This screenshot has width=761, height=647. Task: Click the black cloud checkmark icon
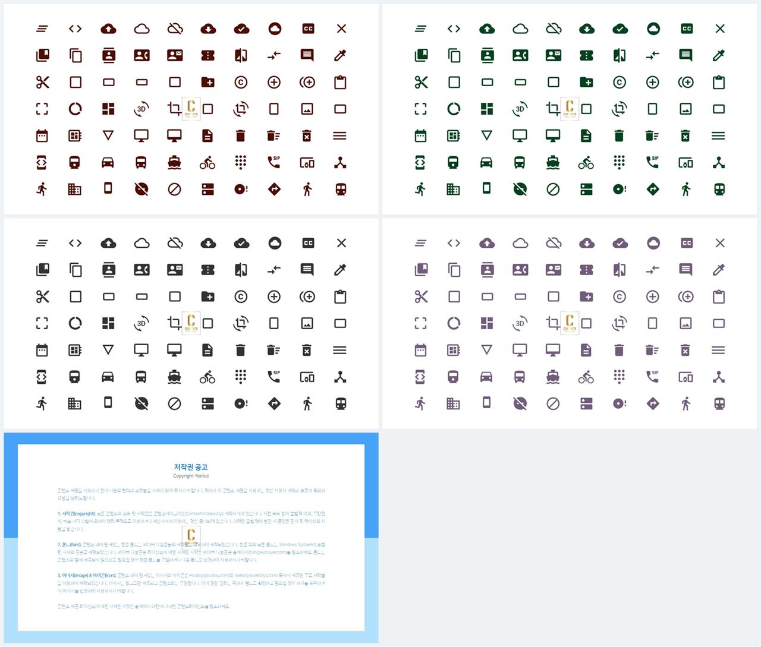[241, 243]
